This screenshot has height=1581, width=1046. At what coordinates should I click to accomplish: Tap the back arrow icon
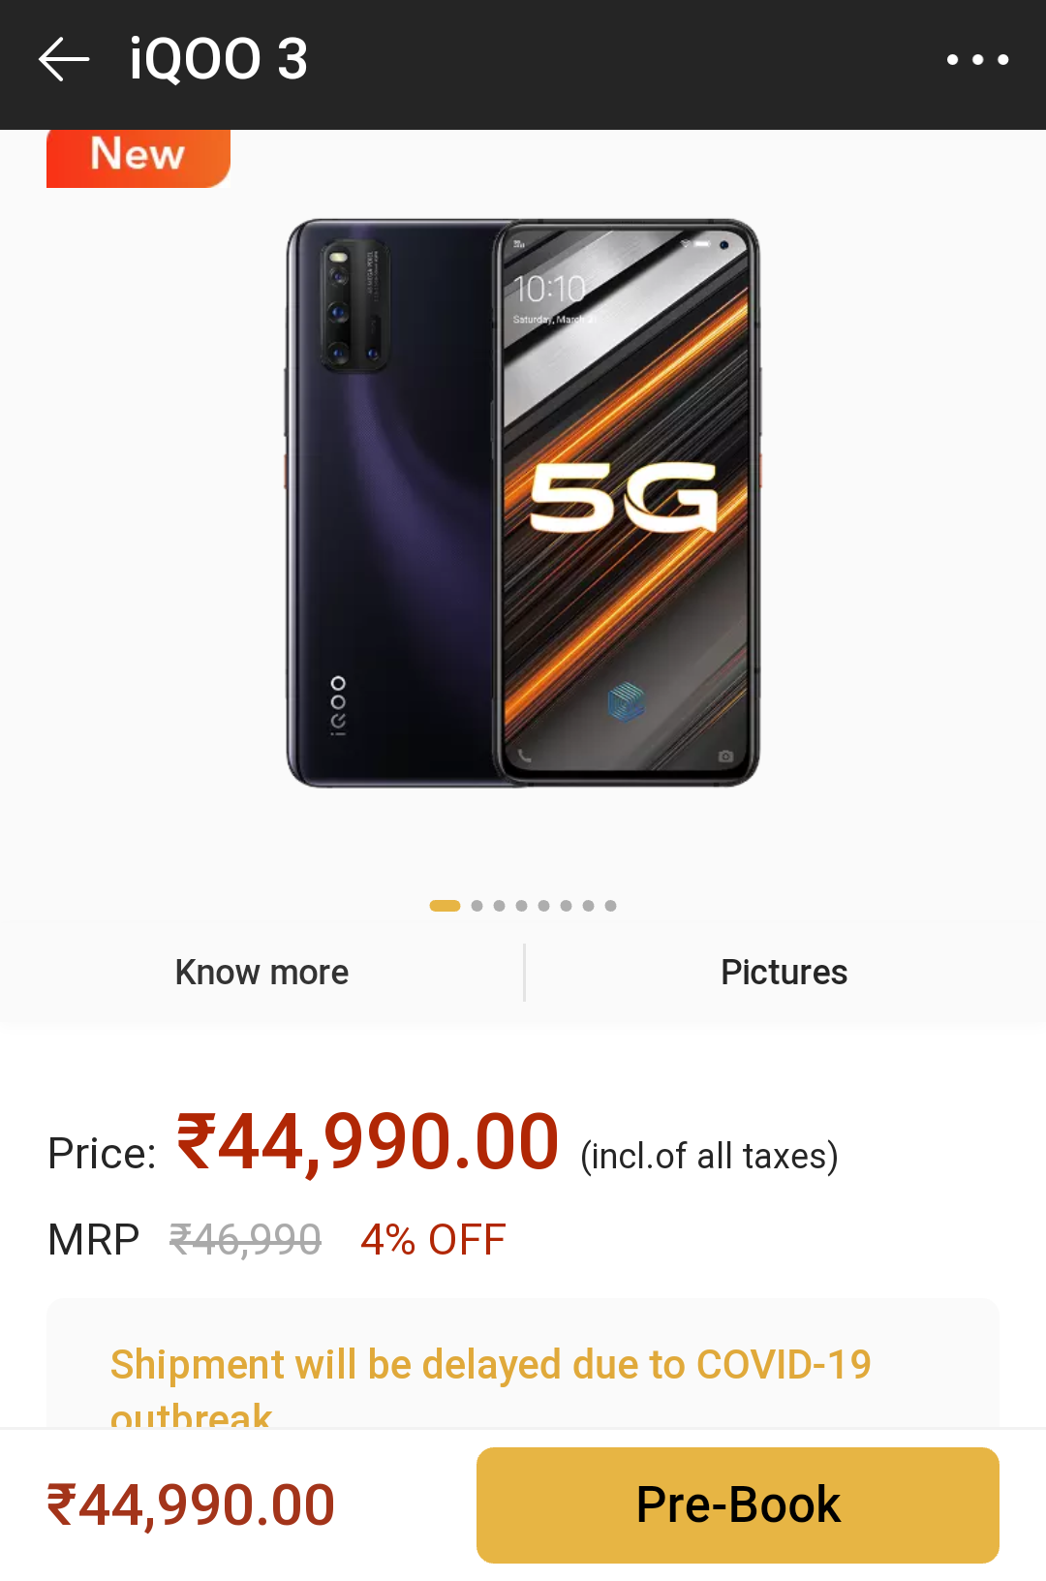(x=64, y=59)
